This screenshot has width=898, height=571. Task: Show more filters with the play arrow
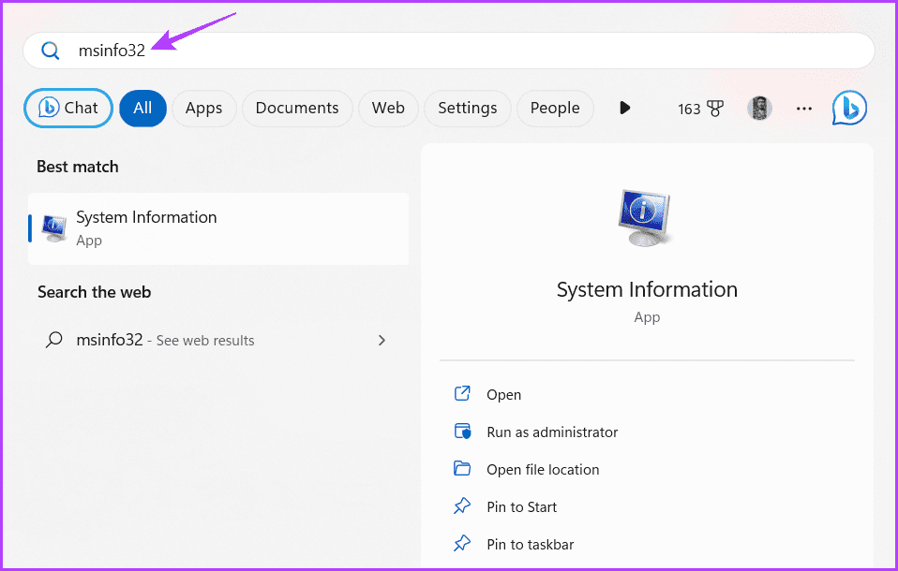pyautogui.click(x=625, y=108)
